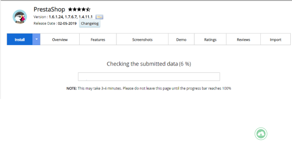Switch to the Overview tab
The height and width of the screenshot is (156, 292).
coord(60,40)
